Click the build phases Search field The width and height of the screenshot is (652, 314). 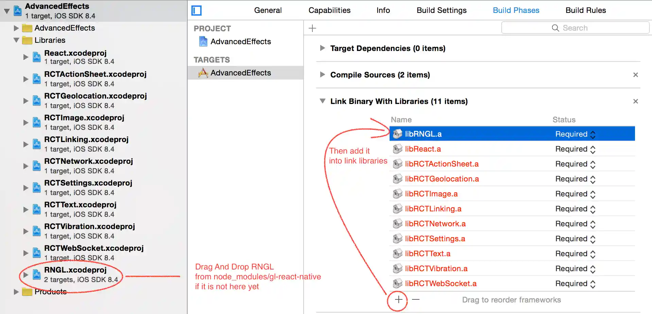[x=575, y=28]
